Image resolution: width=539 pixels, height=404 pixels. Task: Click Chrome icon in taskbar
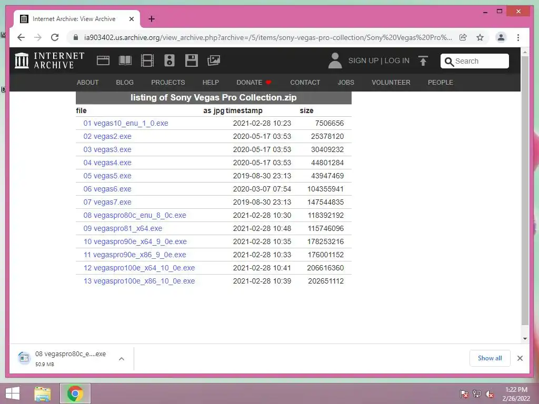pos(75,393)
